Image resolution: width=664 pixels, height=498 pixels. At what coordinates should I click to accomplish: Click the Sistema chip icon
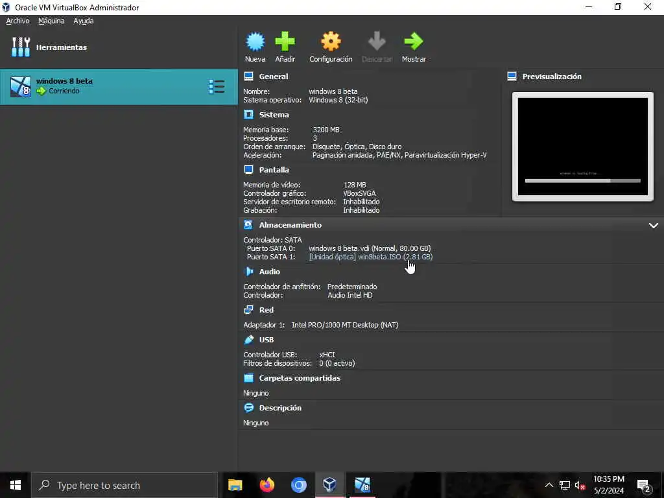[x=249, y=115]
